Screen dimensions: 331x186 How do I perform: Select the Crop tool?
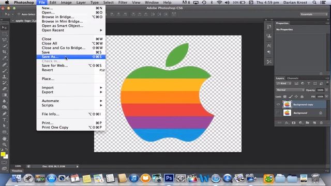[4, 52]
